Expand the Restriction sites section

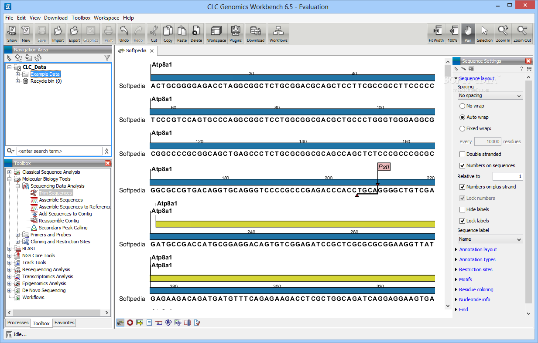pos(456,269)
